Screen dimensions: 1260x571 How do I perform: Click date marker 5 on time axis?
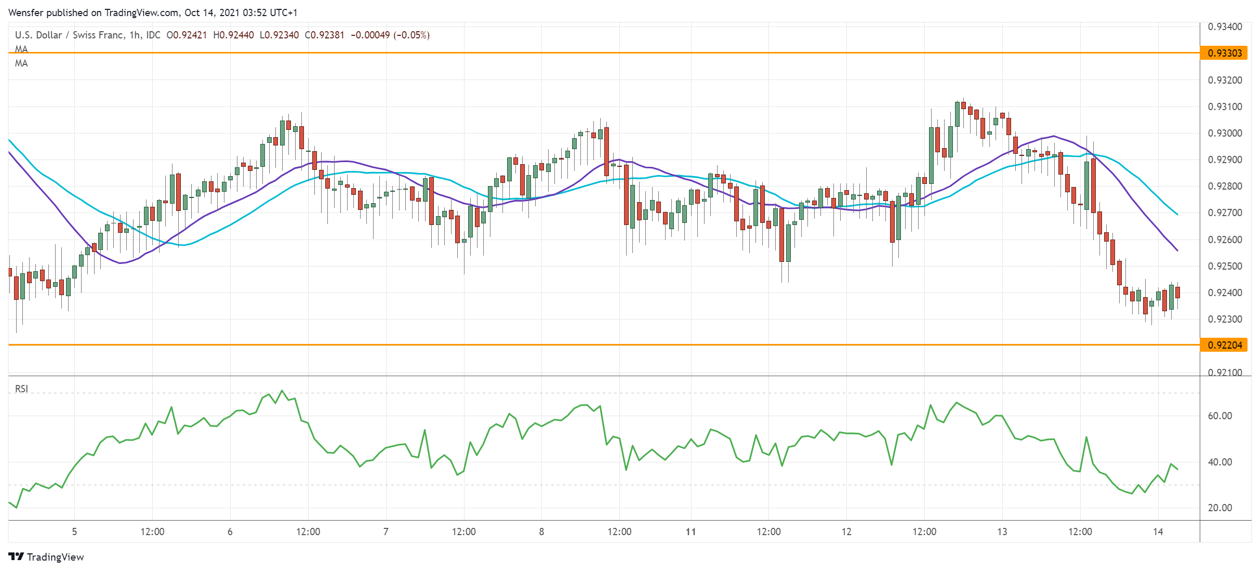coord(74,532)
